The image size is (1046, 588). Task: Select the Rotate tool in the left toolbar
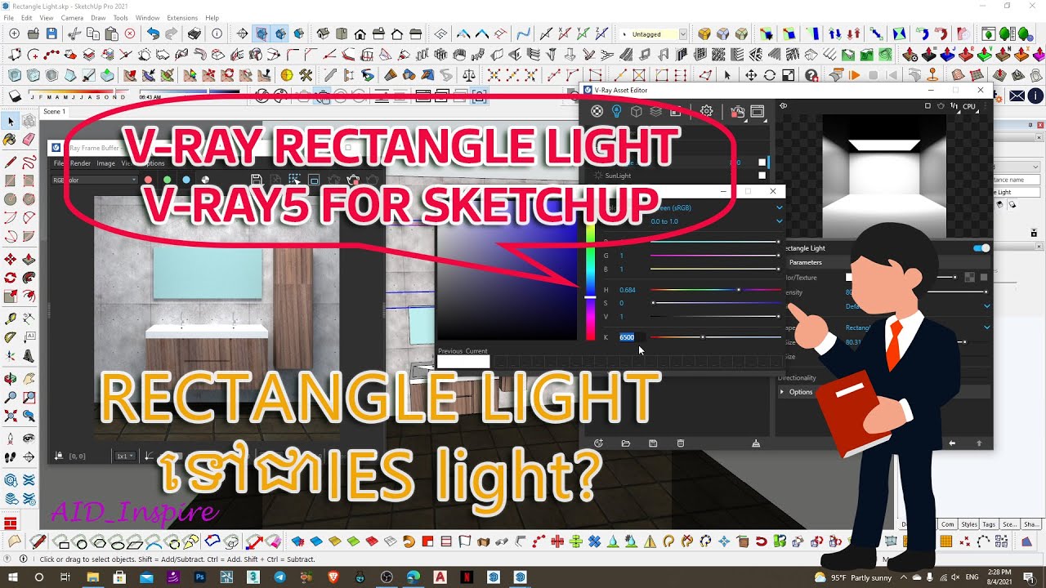11,278
